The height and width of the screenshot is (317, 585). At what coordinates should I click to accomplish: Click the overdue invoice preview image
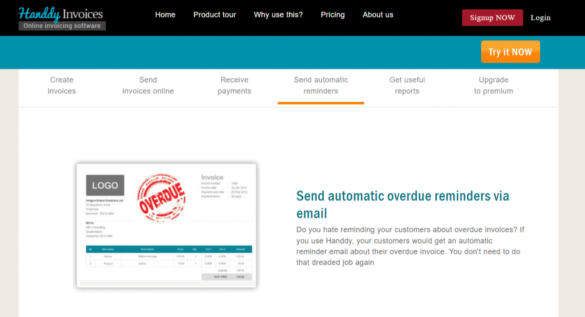pos(166,225)
